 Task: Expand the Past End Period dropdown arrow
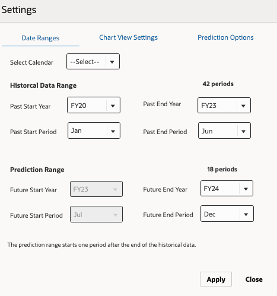coord(244,131)
